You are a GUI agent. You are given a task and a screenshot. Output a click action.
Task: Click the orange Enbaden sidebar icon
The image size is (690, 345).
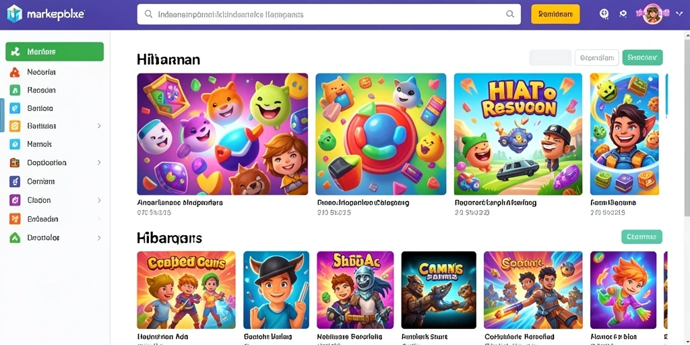tap(15, 219)
